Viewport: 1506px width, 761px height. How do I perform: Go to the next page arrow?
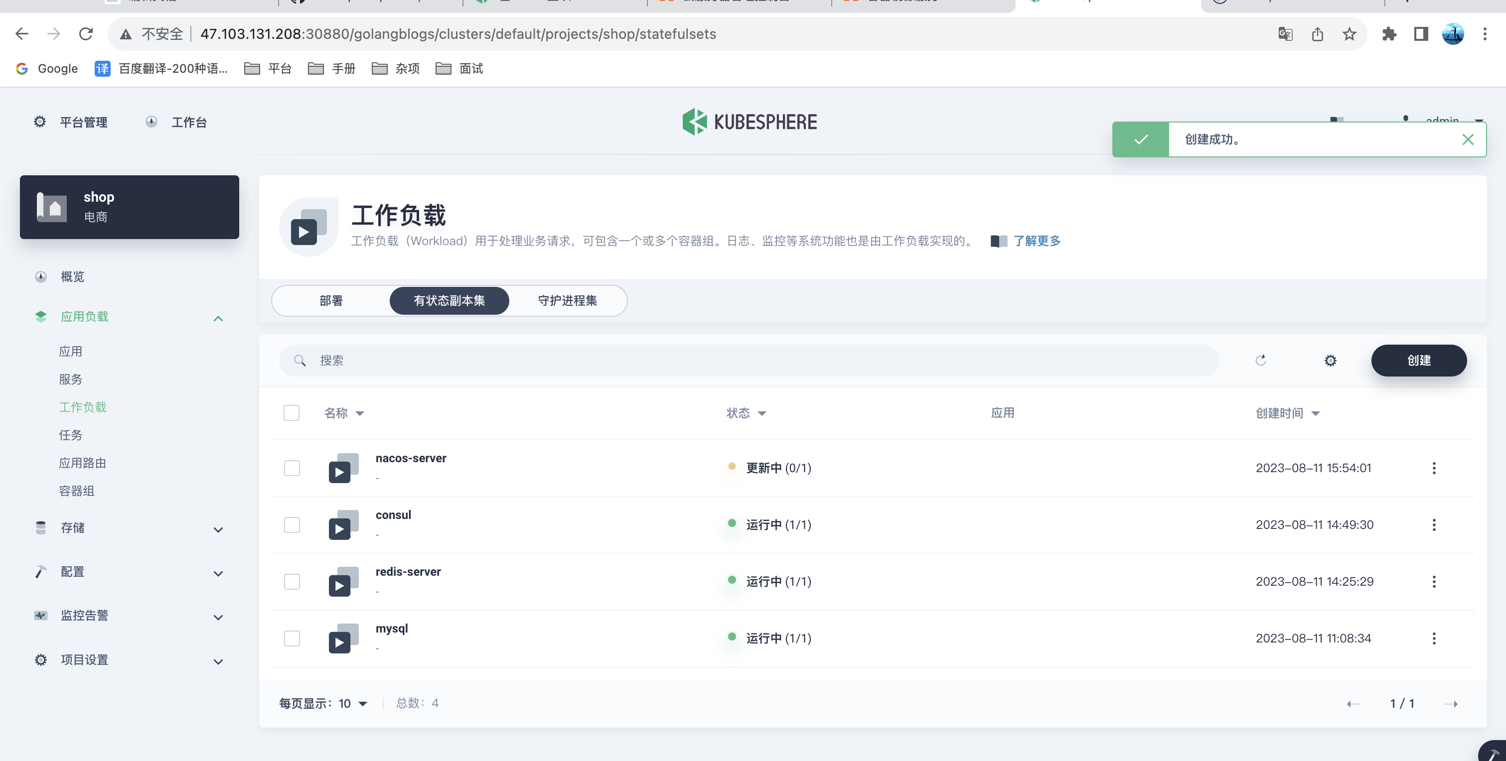1451,703
